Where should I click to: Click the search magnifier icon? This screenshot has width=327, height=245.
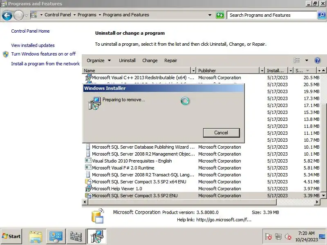tap(322, 15)
